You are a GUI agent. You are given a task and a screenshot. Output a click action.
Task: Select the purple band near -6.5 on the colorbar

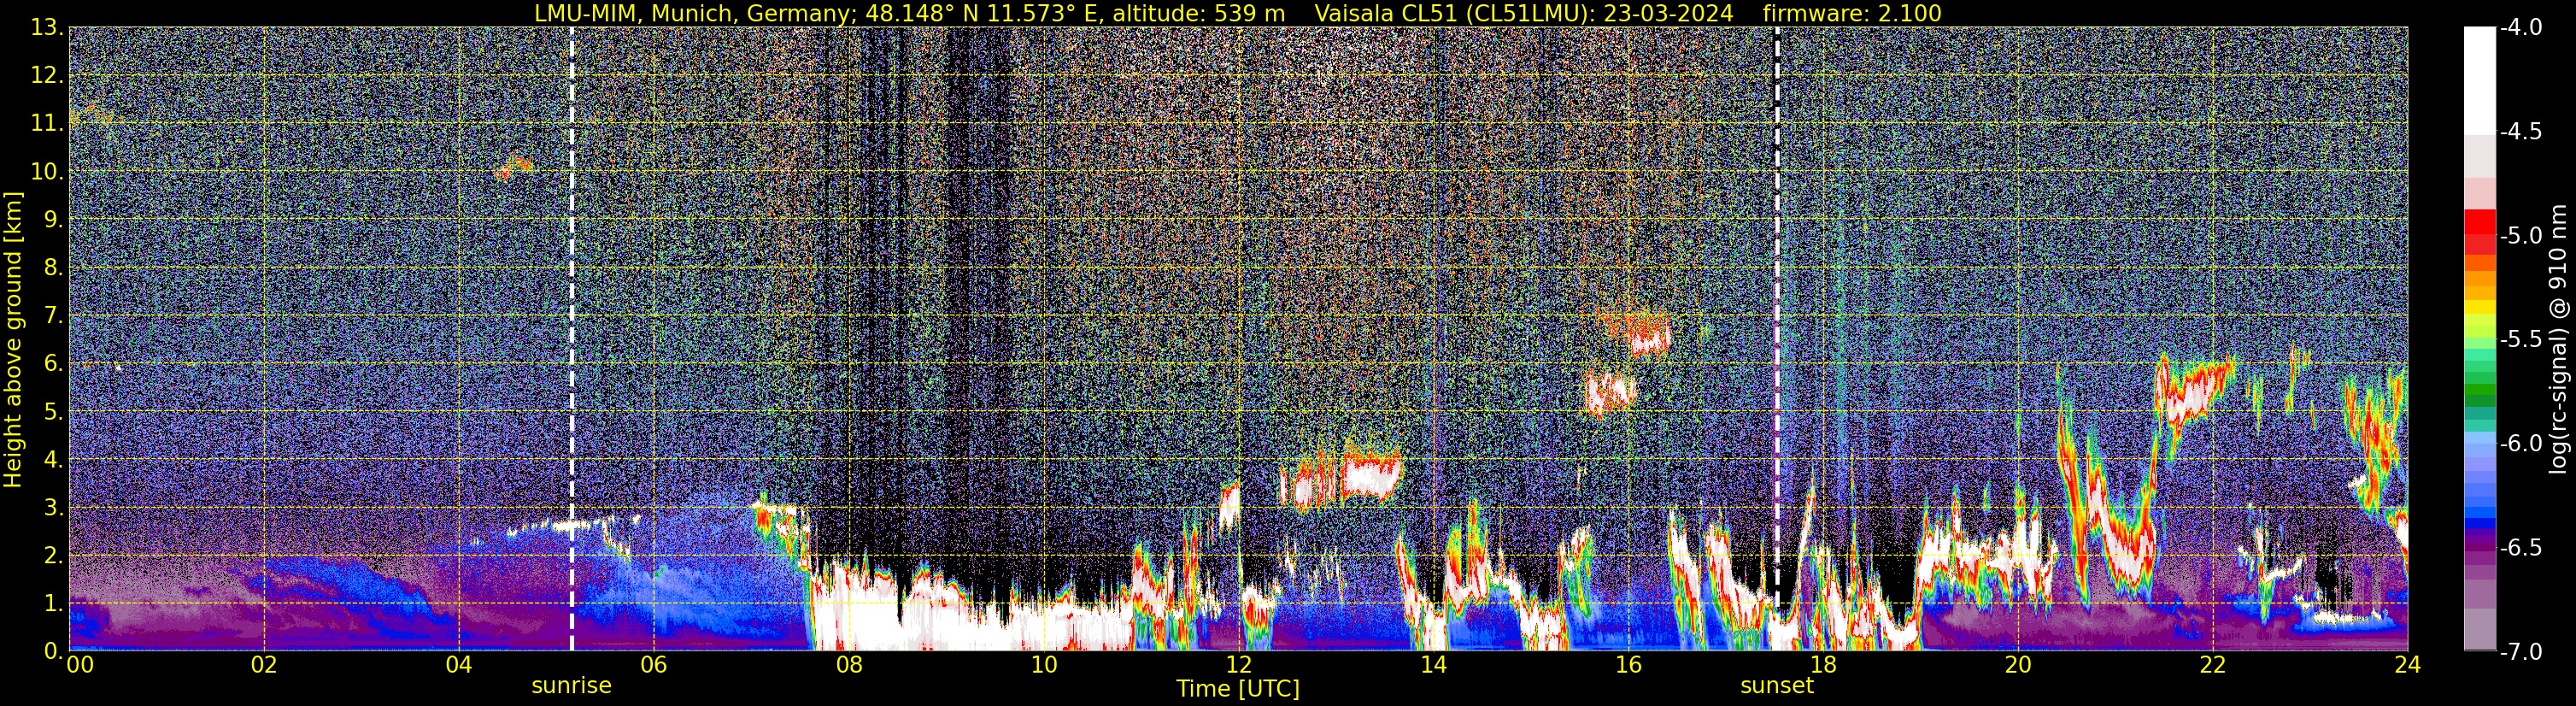coord(2479,546)
